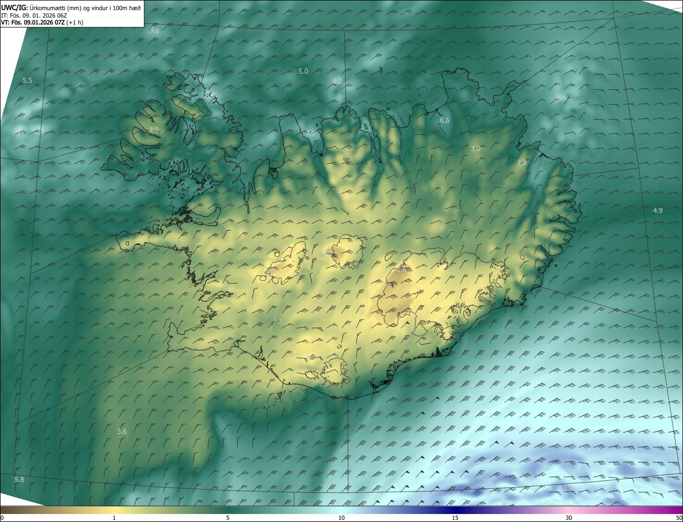The width and height of the screenshot is (683, 522).
Task: Click the color scale tick label '5'
Action: point(228,518)
